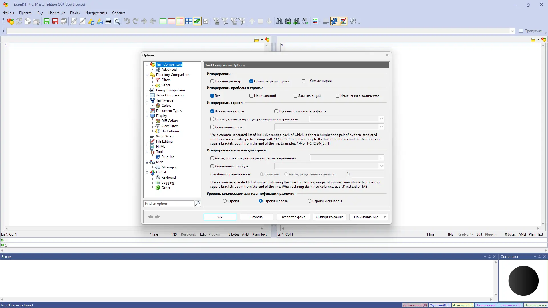Uncheck Все пустые строки checkbox
The image size is (548, 308).
click(212, 111)
